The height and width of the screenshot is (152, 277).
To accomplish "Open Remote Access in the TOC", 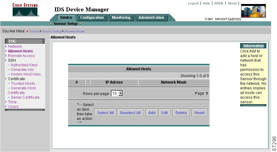I will point(21,55).
